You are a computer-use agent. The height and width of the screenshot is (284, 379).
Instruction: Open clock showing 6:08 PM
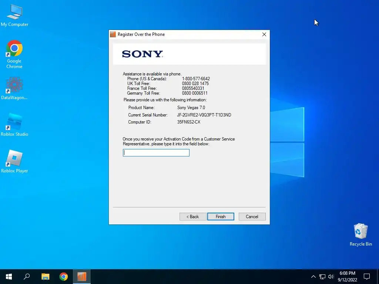[x=347, y=277]
